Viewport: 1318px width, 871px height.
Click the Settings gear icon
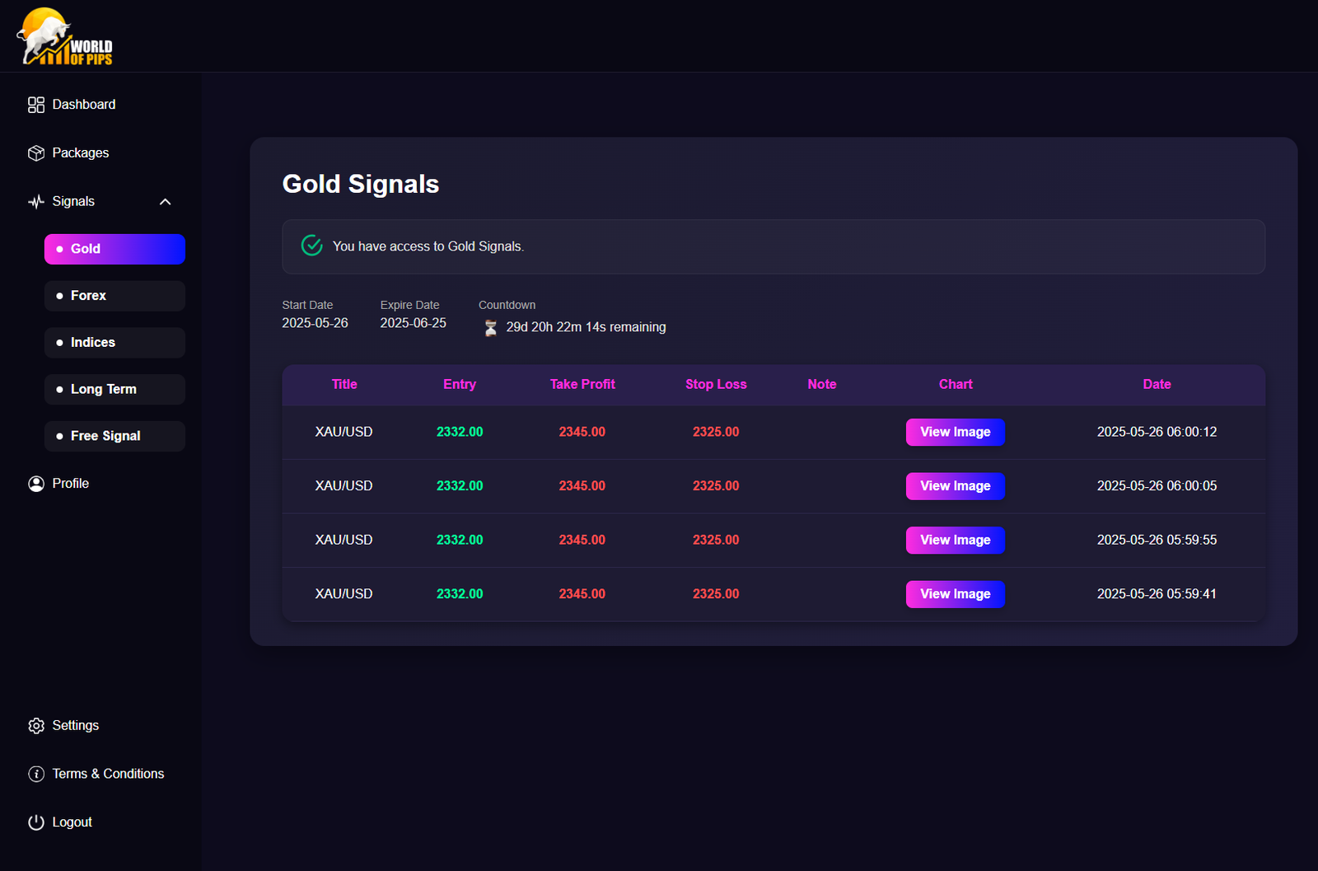tap(36, 726)
